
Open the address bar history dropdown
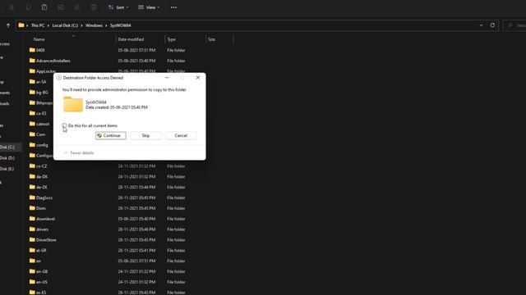pyautogui.click(x=482, y=25)
